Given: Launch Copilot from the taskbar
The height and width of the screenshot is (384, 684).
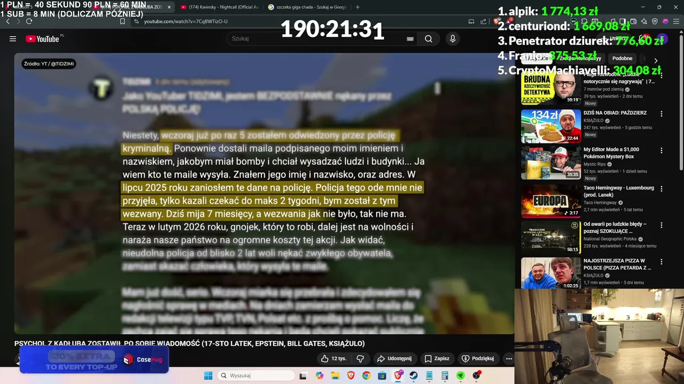Looking at the screenshot, I should coord(320,375).
